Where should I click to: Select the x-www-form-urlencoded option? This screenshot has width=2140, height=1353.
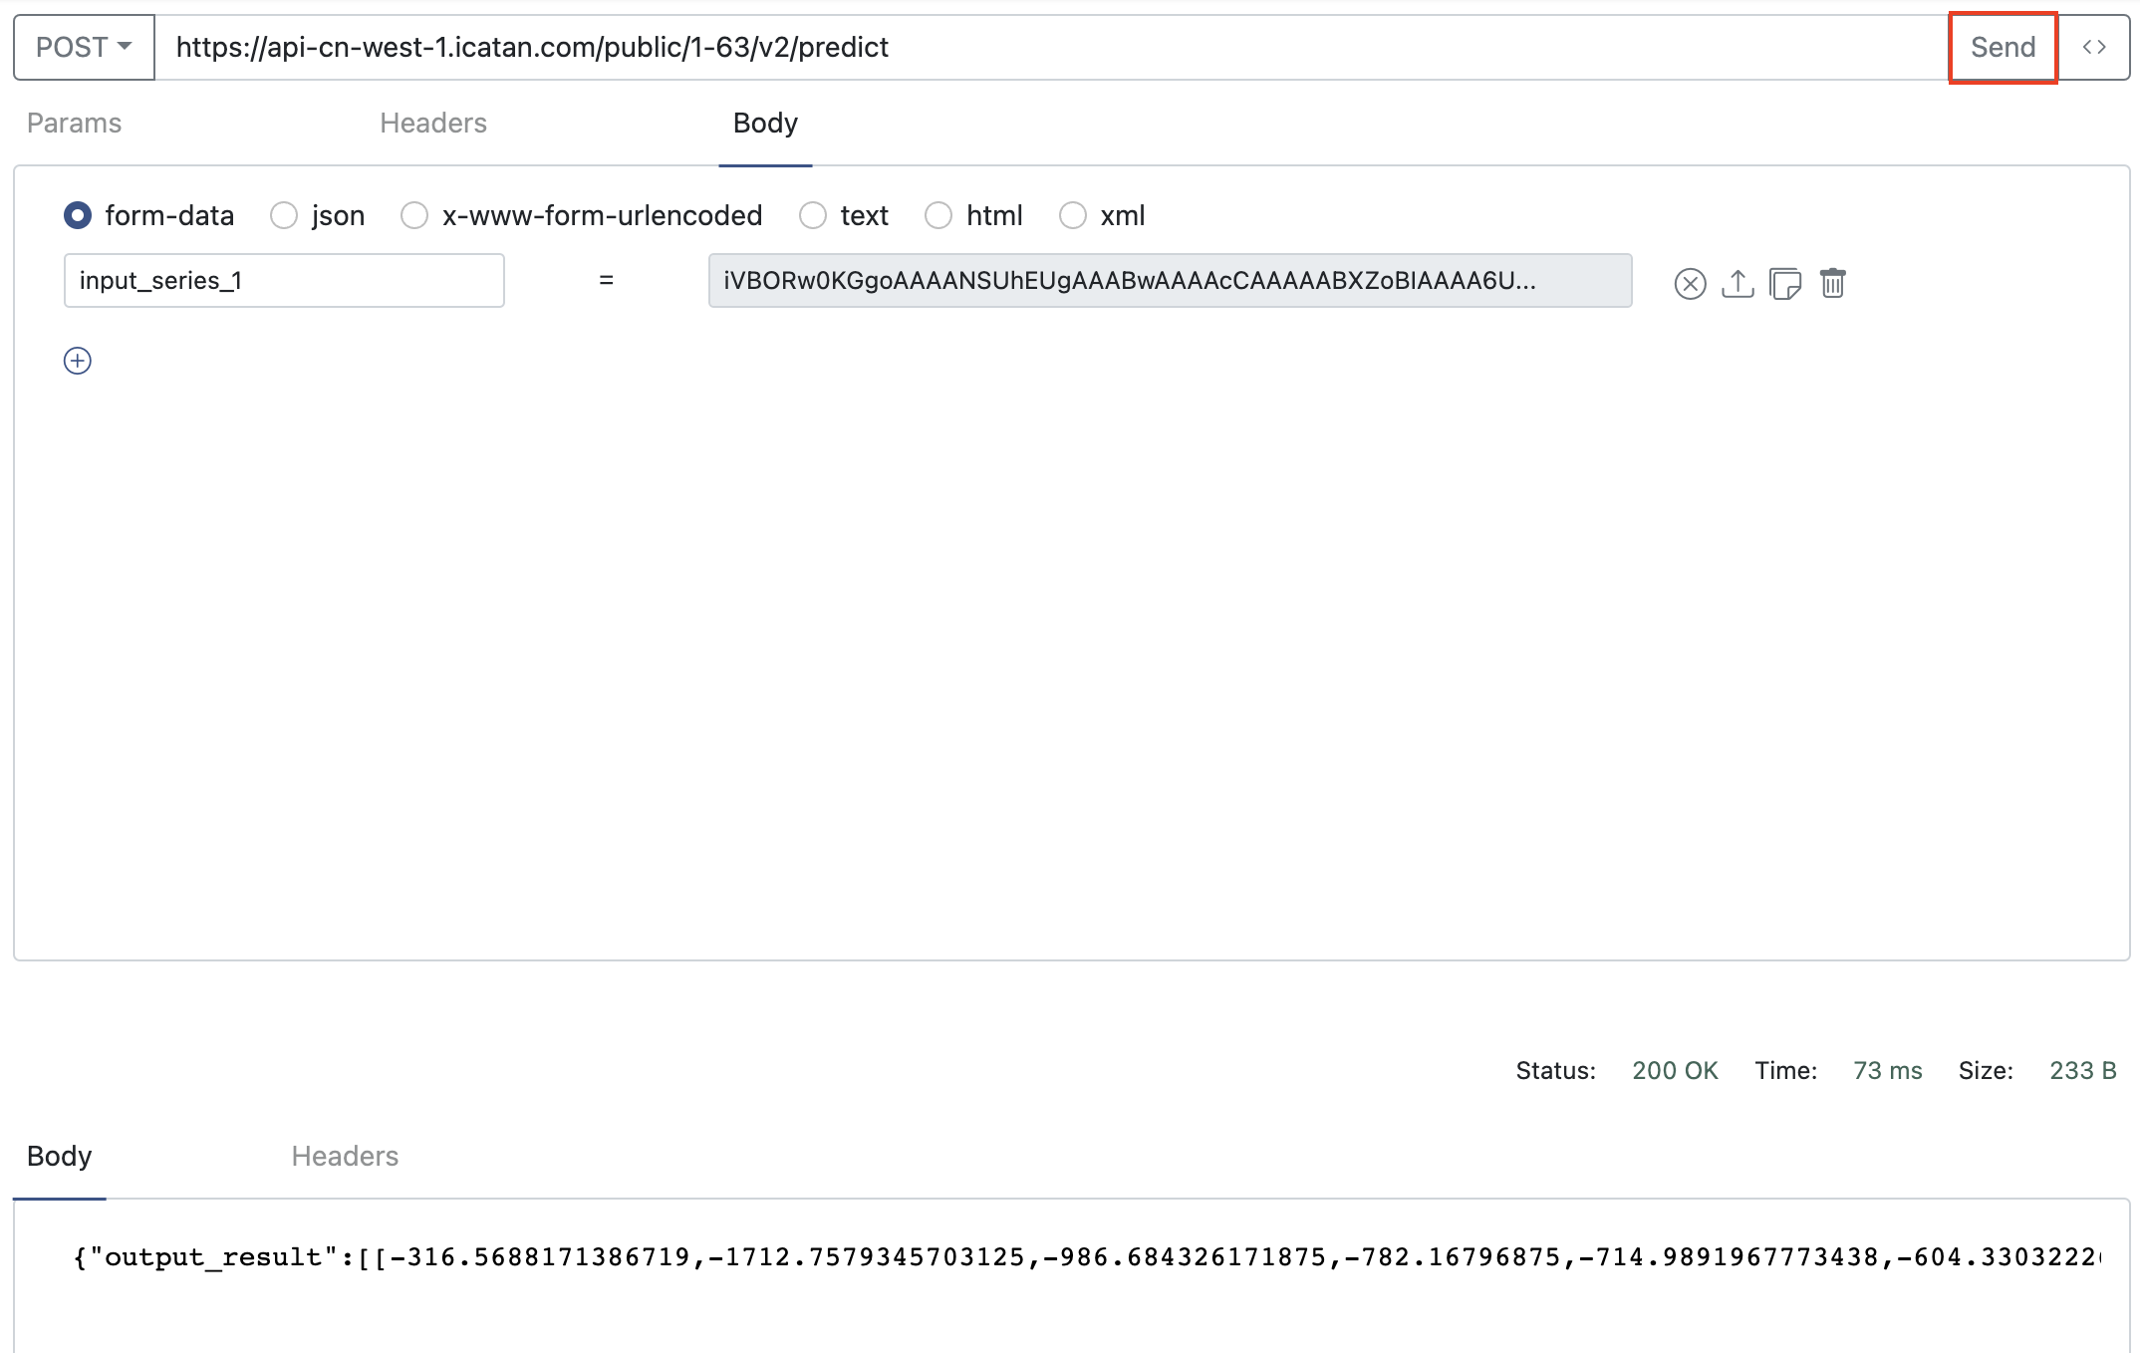pyautogui.click(x=414, y=215)
